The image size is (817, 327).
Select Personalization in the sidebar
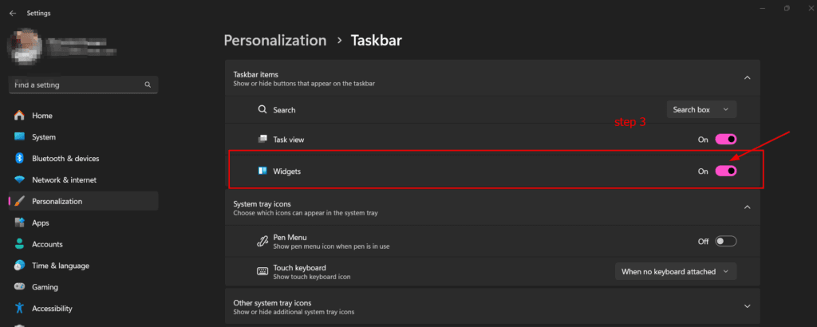point(83,201)
